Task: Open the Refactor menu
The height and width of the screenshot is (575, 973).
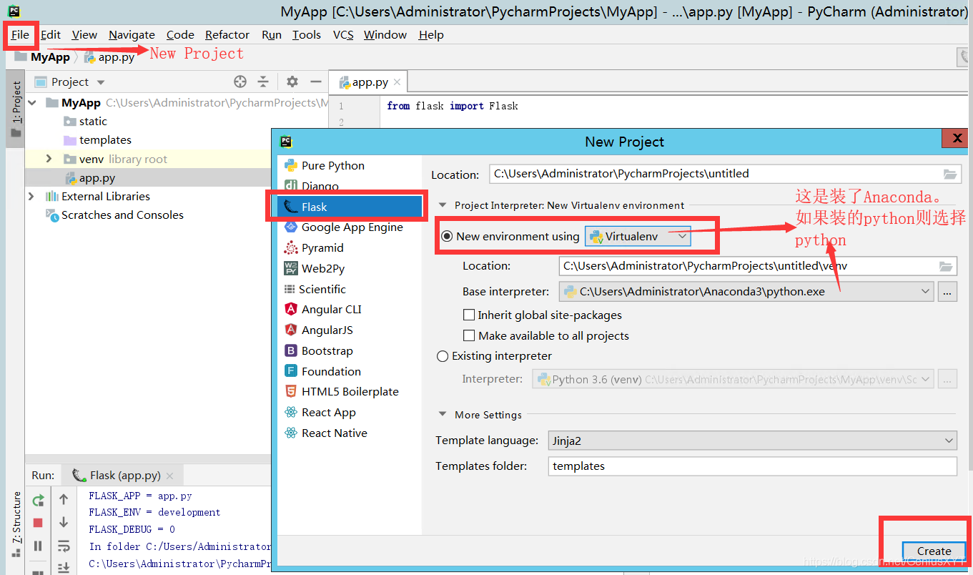Action: pos(227,34)
